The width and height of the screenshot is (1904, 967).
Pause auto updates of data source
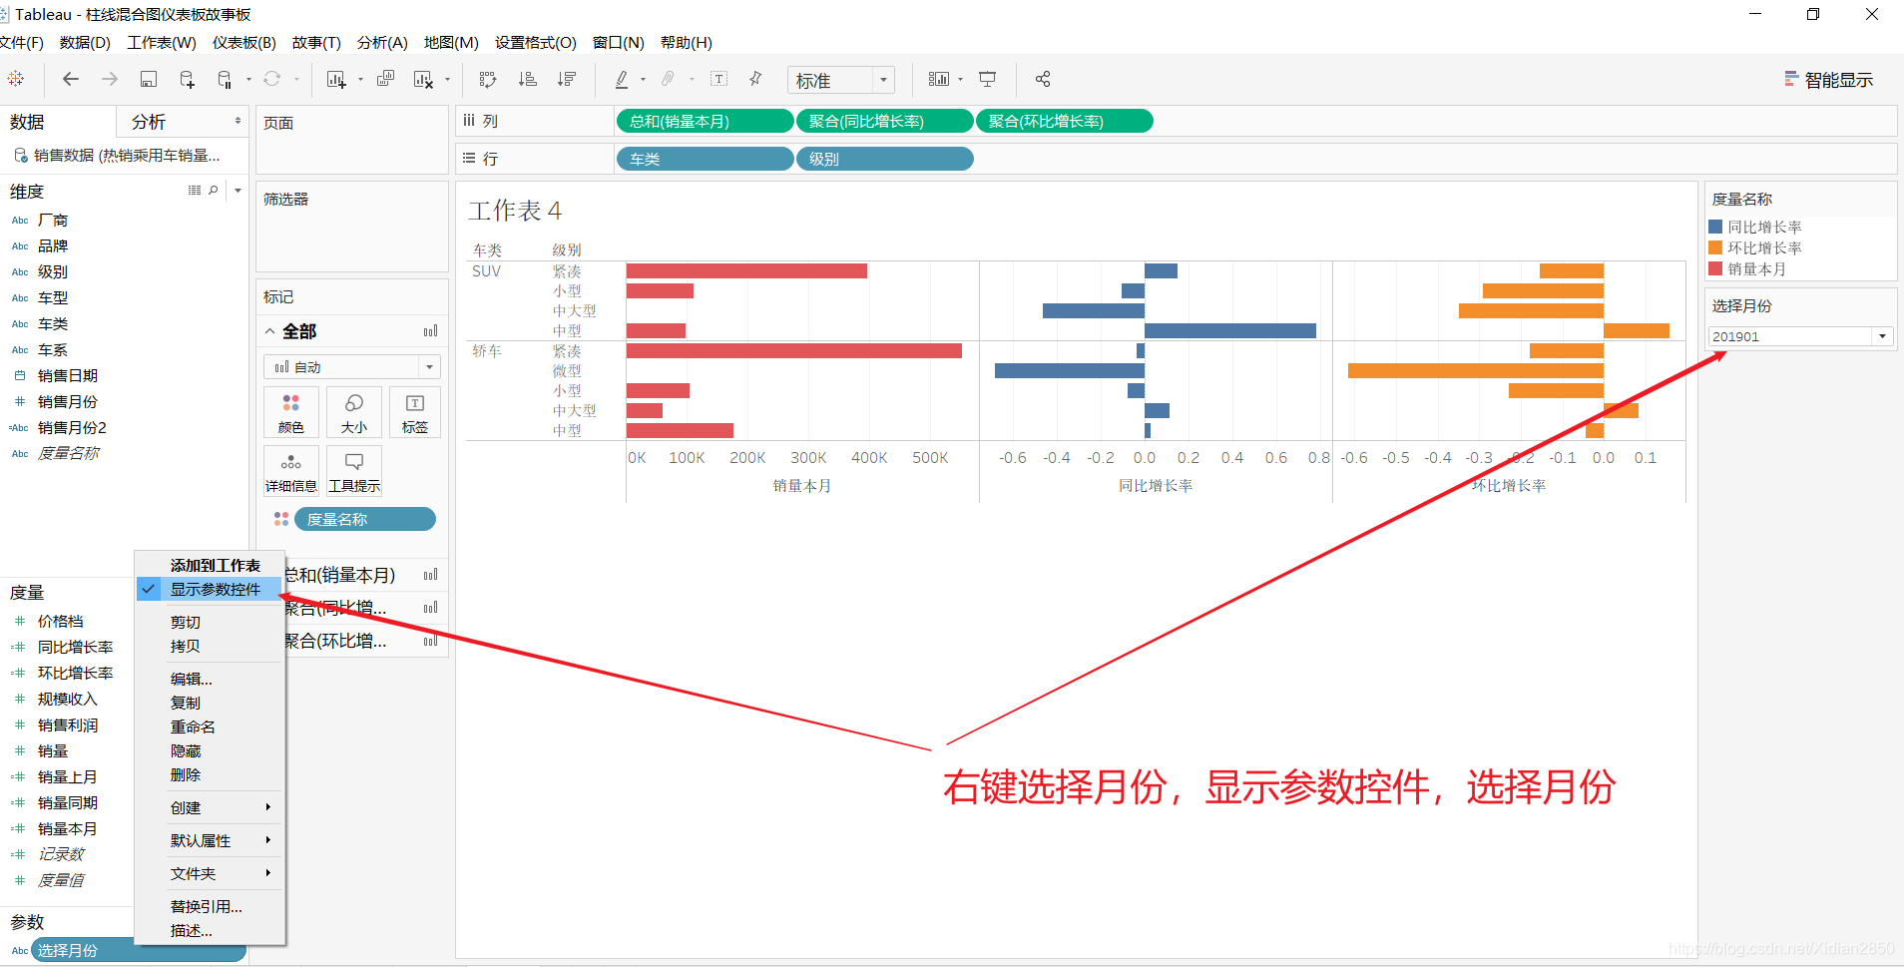[x=225, y=79]
